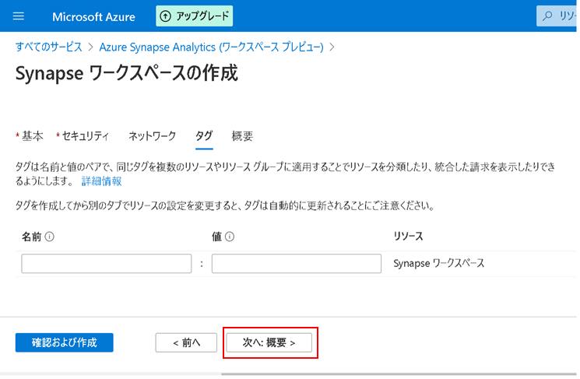The width and height of the screenshot is (580, 379).
Task: Switch to the 基本 tab
Action: (x=32, y=136)
